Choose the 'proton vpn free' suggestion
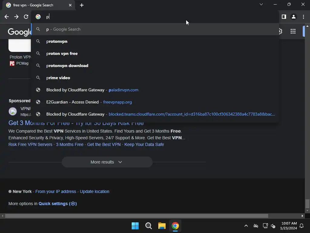The width and height of the screenshot is (310, 233). pyautogui.click(x=155, y=53)
